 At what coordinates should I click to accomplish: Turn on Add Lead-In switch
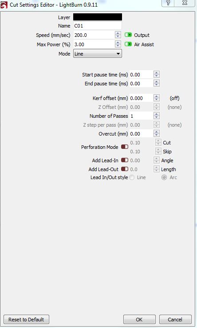(x=125, y=160)
